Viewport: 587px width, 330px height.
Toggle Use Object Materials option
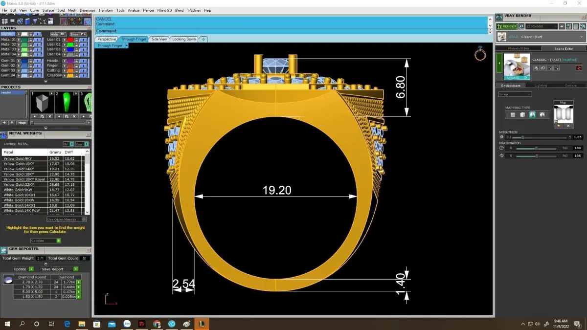(67, 220)
